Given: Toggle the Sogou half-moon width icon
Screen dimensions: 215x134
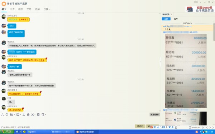Looking at the screenshot, I should (x=158, y=127).
